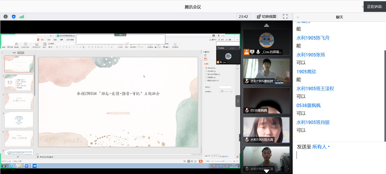386x174 pixels.
Task: Enter fullscreen with the corner-brackets icon
Action: coord(285,16)
